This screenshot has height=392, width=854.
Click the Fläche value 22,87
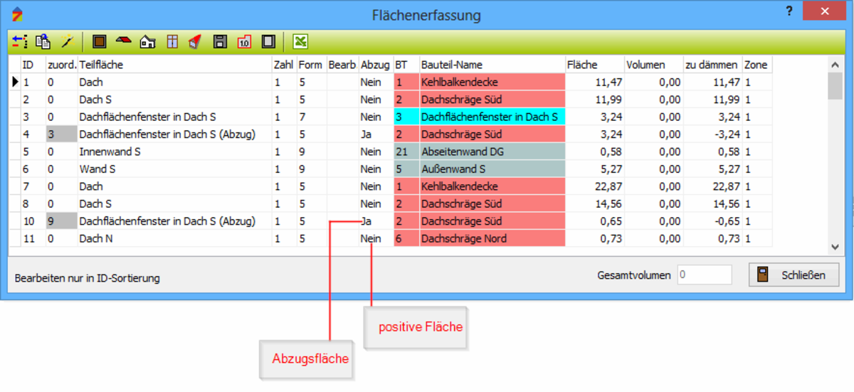(x=595, y=186)
